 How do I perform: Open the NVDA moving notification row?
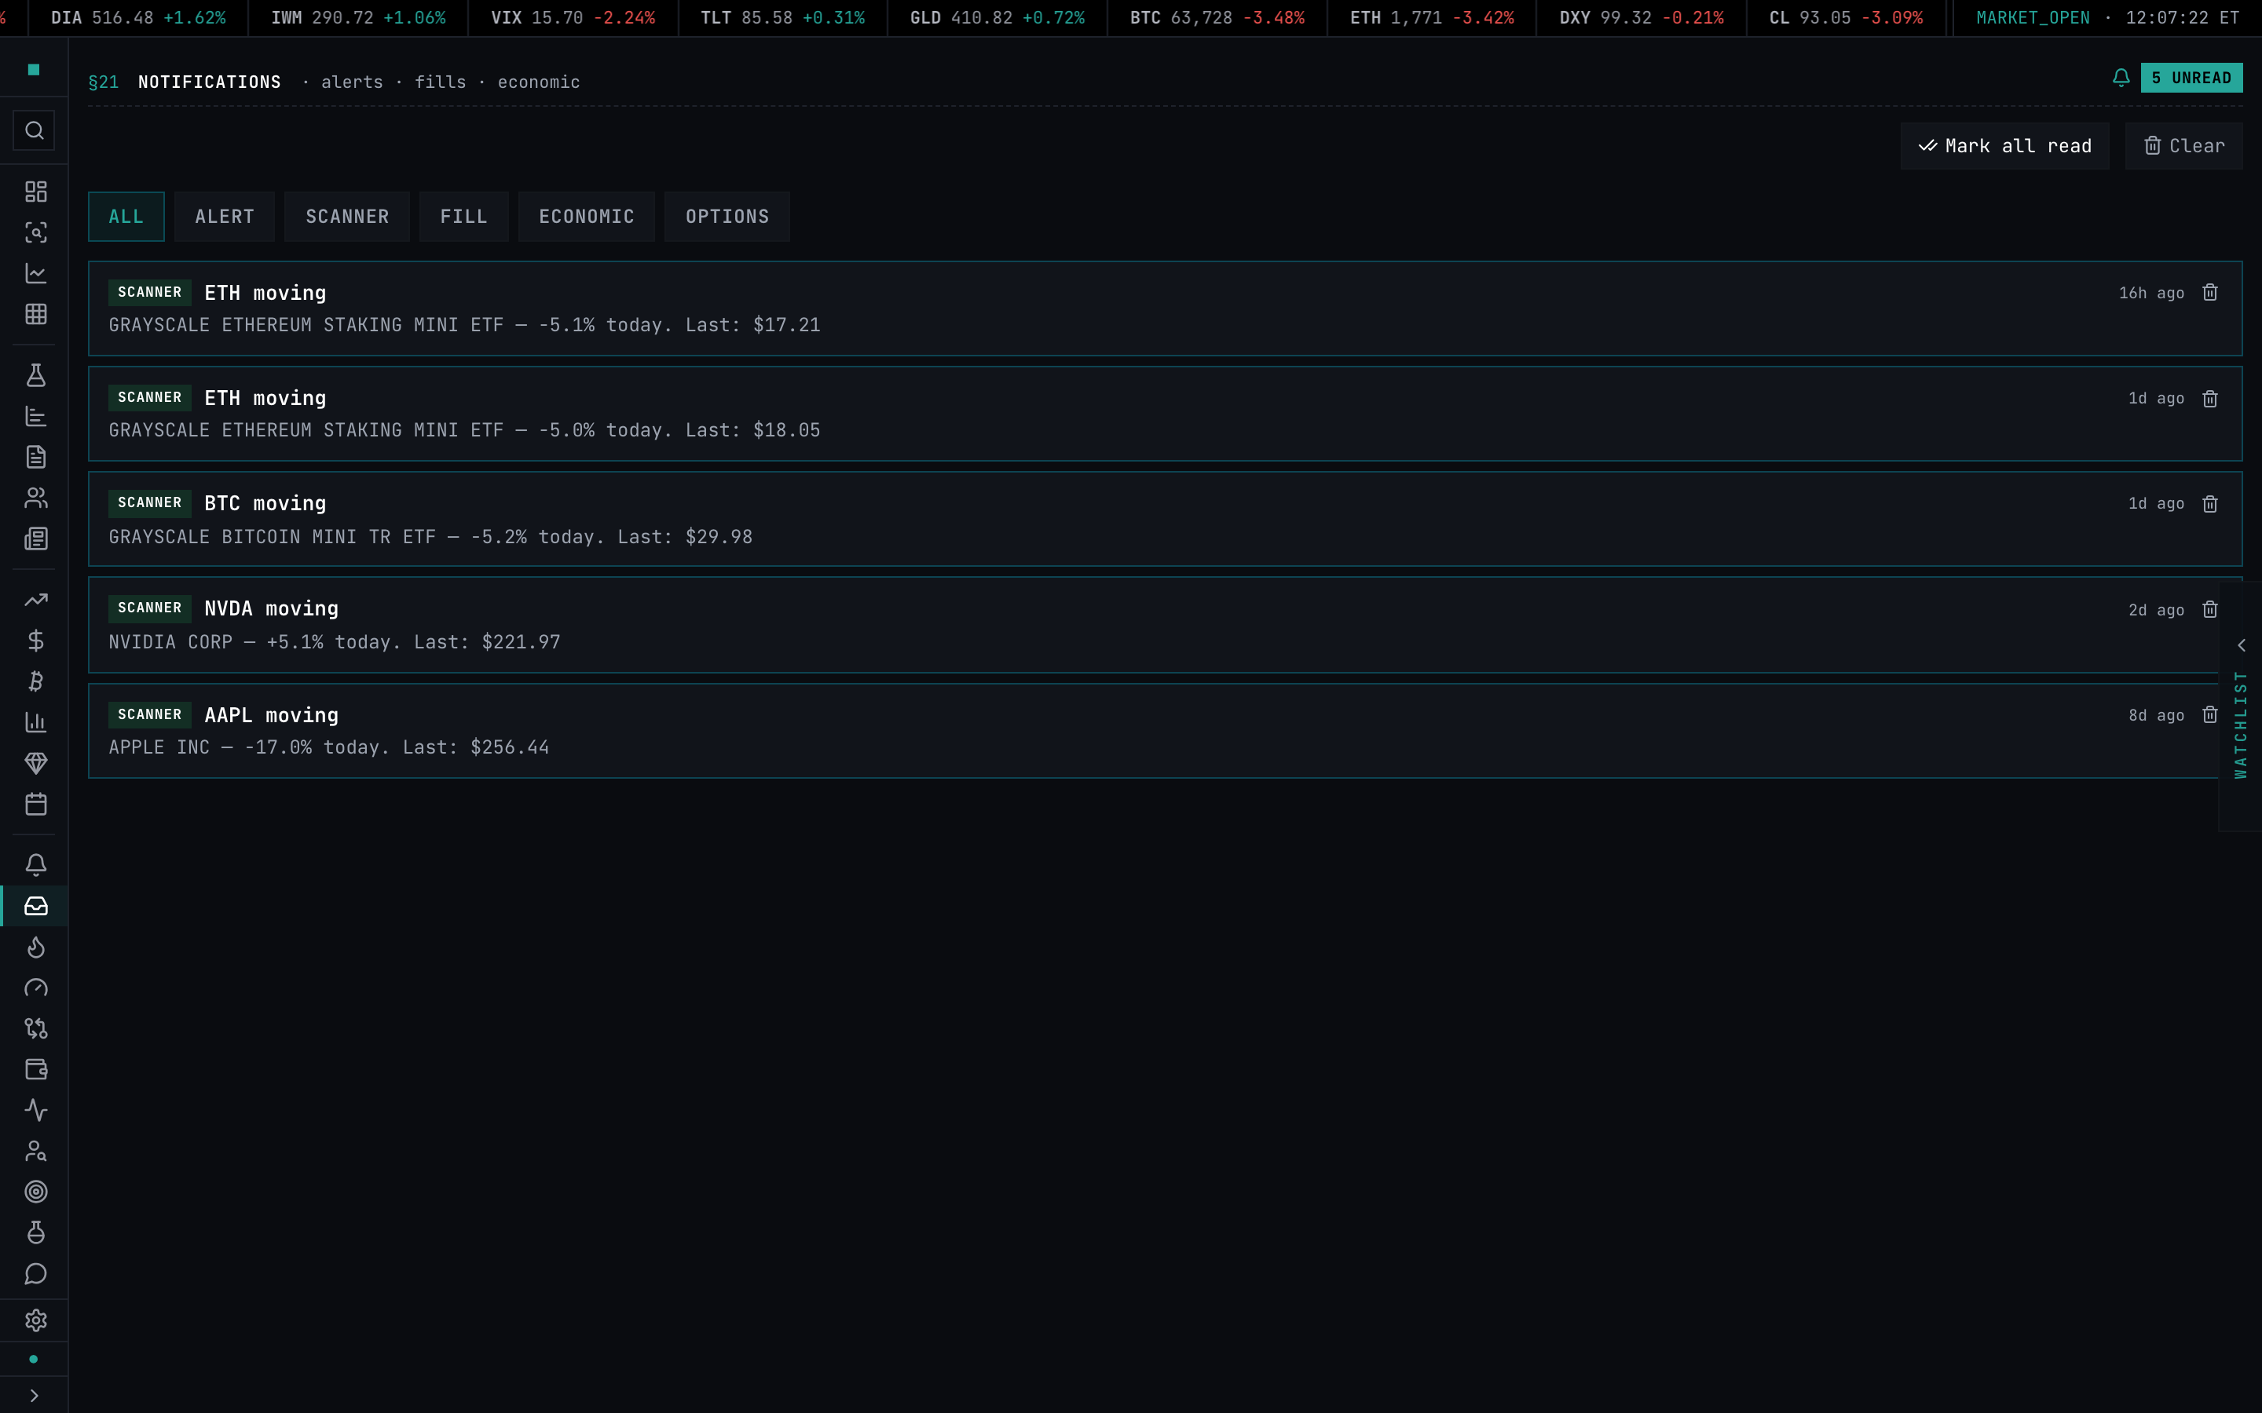pyautogui.click(x=1165, y=624)
